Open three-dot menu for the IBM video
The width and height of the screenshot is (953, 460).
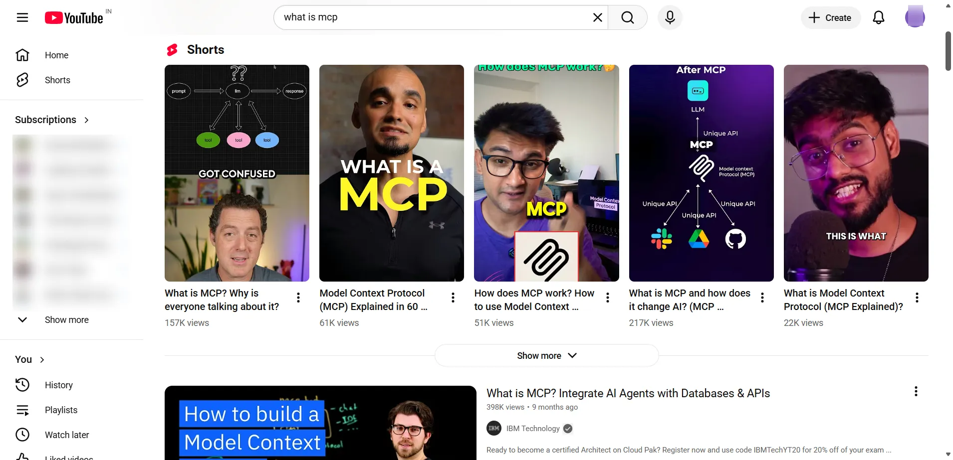pos(915,391)
